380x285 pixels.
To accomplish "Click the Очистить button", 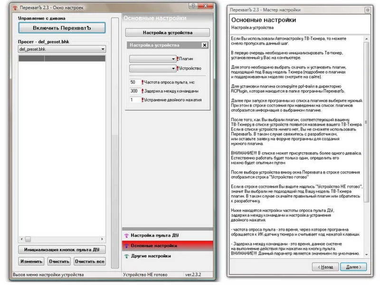I will click(x=59, y=262).
